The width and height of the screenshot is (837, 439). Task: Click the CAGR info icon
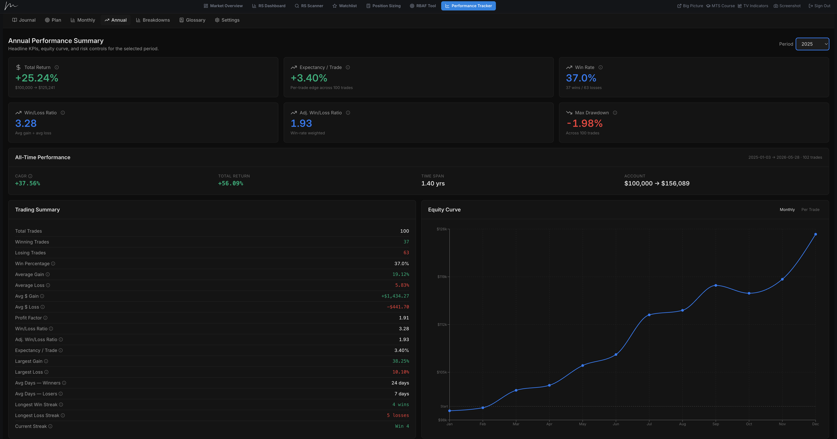30,176
